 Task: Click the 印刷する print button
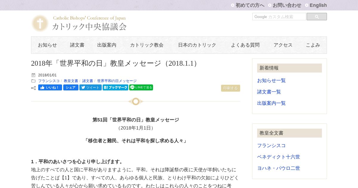pyautogui.click(x=231, y=88)
